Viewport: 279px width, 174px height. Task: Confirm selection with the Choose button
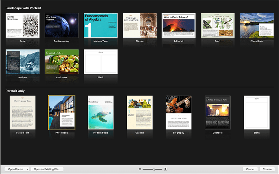point(267,169)
